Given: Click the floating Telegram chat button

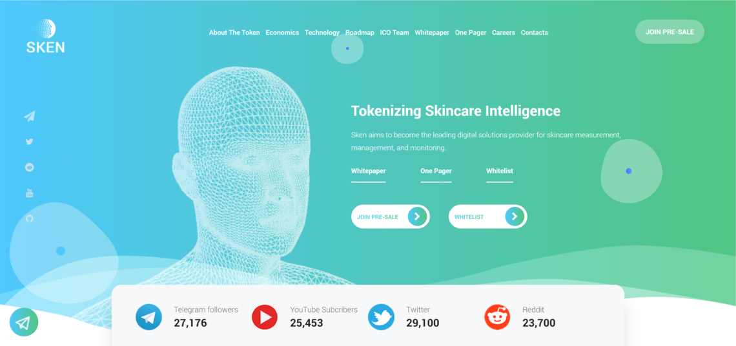Looking at the screenshot, I should pyautogui.click(x=24, y=323).
